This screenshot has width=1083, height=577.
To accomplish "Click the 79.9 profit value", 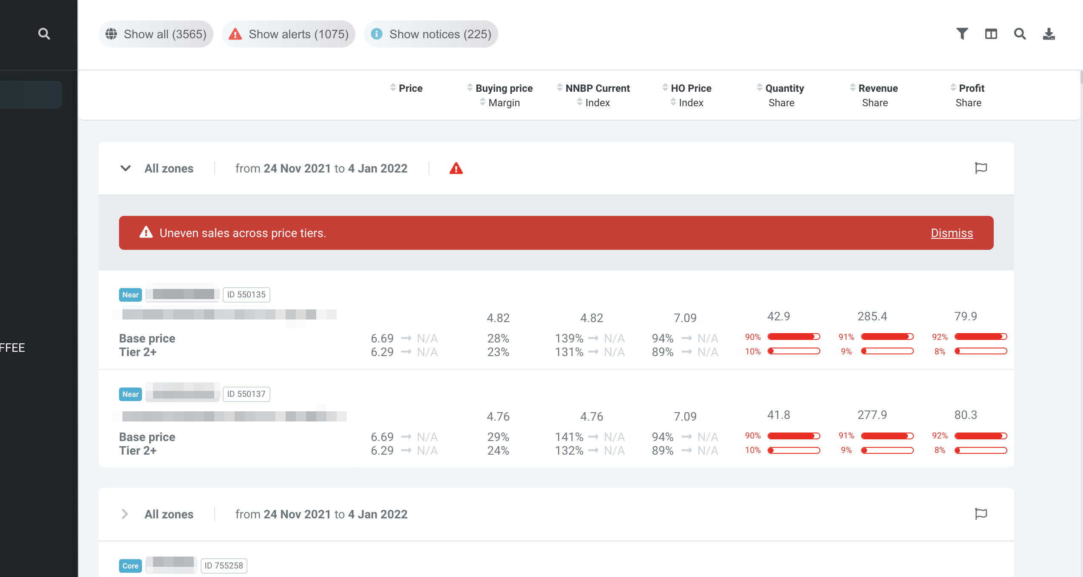I will click(x=966, y=316).
